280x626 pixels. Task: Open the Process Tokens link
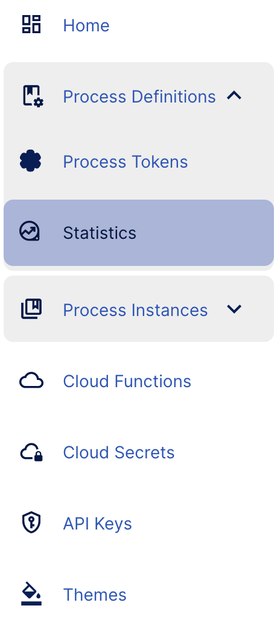tap(139, 162)
